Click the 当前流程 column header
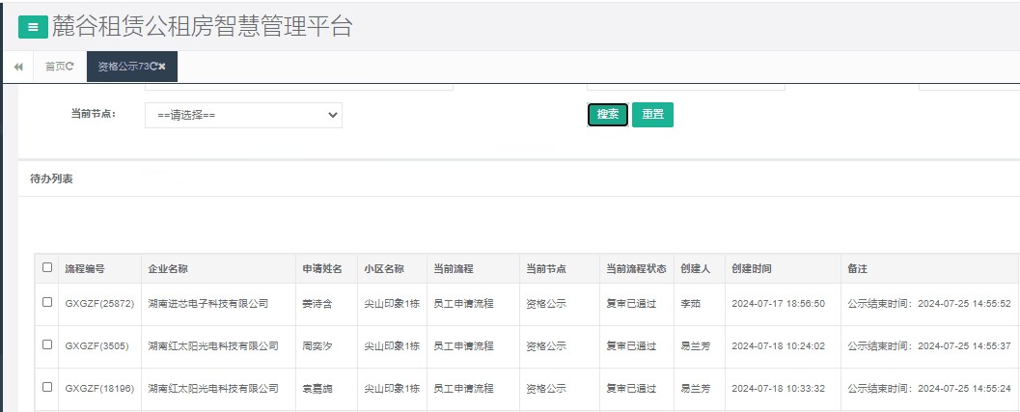Viewport: 1020px width, 412px height. pos(454,269)
